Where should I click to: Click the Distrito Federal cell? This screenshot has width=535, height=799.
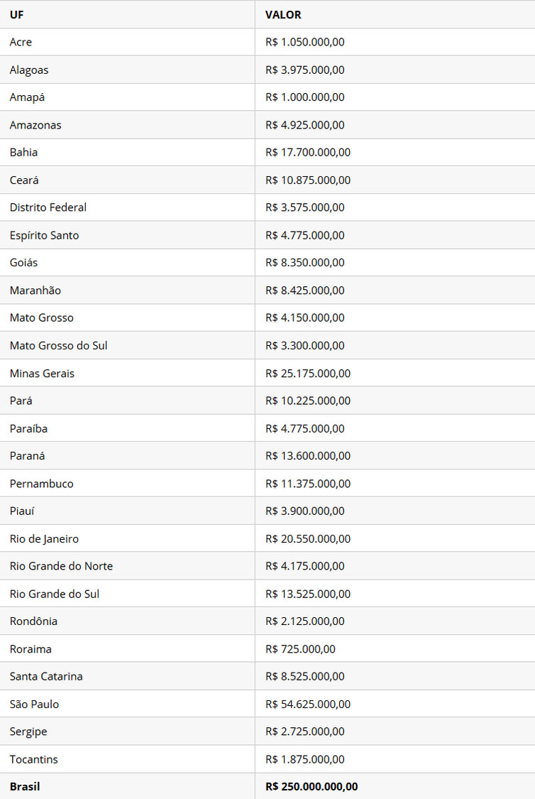(48, 207)
